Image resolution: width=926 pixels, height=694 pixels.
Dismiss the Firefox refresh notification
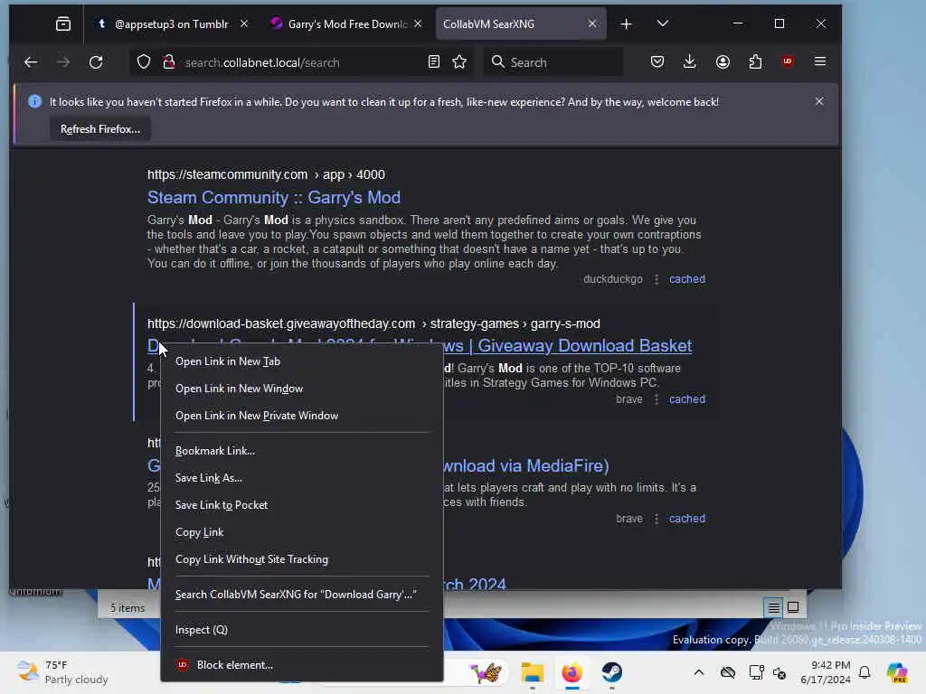(819, 101)
